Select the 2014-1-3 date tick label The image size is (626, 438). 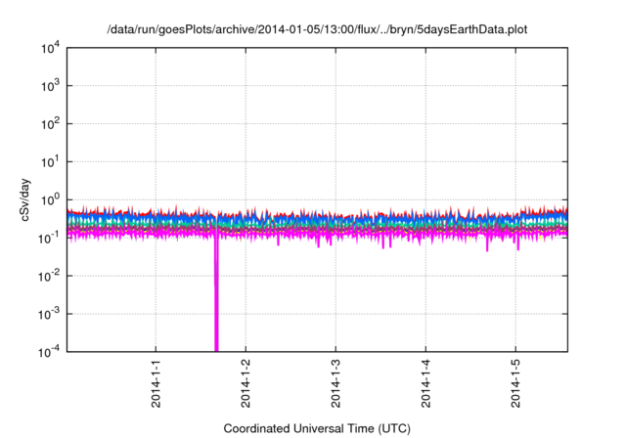(335, 383)
